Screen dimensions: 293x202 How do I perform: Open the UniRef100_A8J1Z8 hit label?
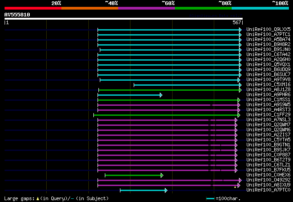(x=268, y=89)
